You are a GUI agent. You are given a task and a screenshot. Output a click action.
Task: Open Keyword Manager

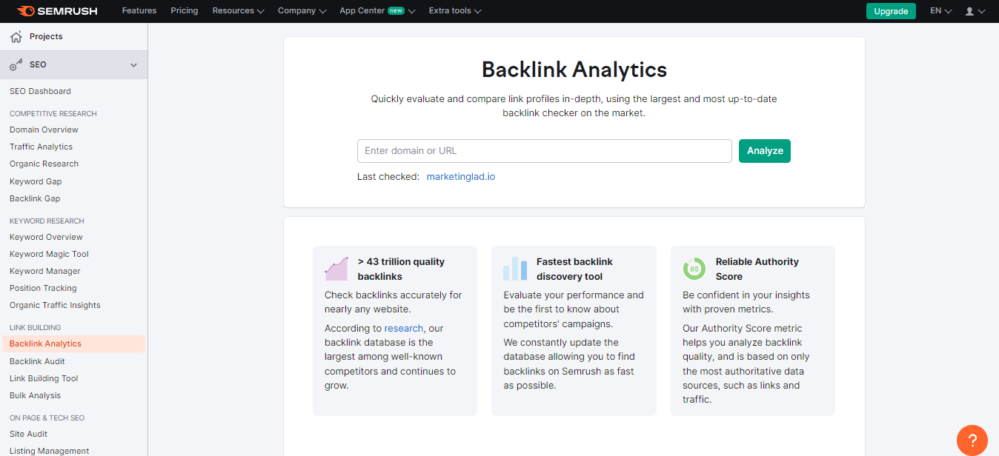pos(45,271)
